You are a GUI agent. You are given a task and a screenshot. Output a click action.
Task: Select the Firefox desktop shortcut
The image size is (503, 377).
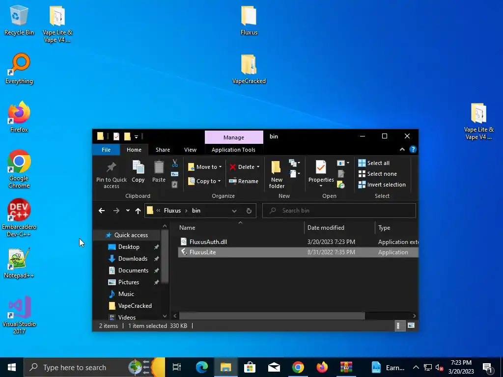tap(19, 117)
